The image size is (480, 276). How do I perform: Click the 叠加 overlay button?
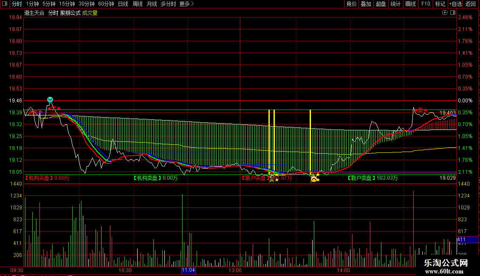(366, 4)
